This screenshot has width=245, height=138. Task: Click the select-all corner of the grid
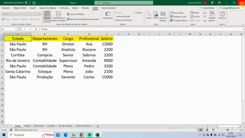click(x=2, y=34)
